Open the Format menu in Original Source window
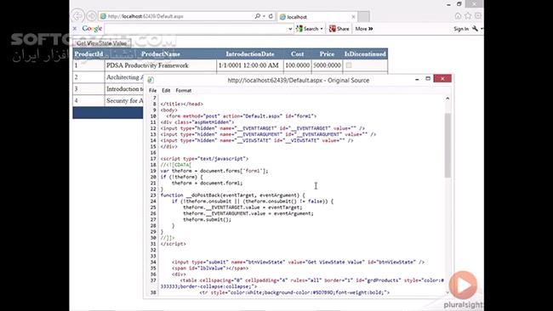 pos(184,91)
